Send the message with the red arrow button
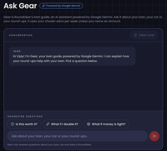Viewport: 167px width, 151px height. click(x=154, y=136)
